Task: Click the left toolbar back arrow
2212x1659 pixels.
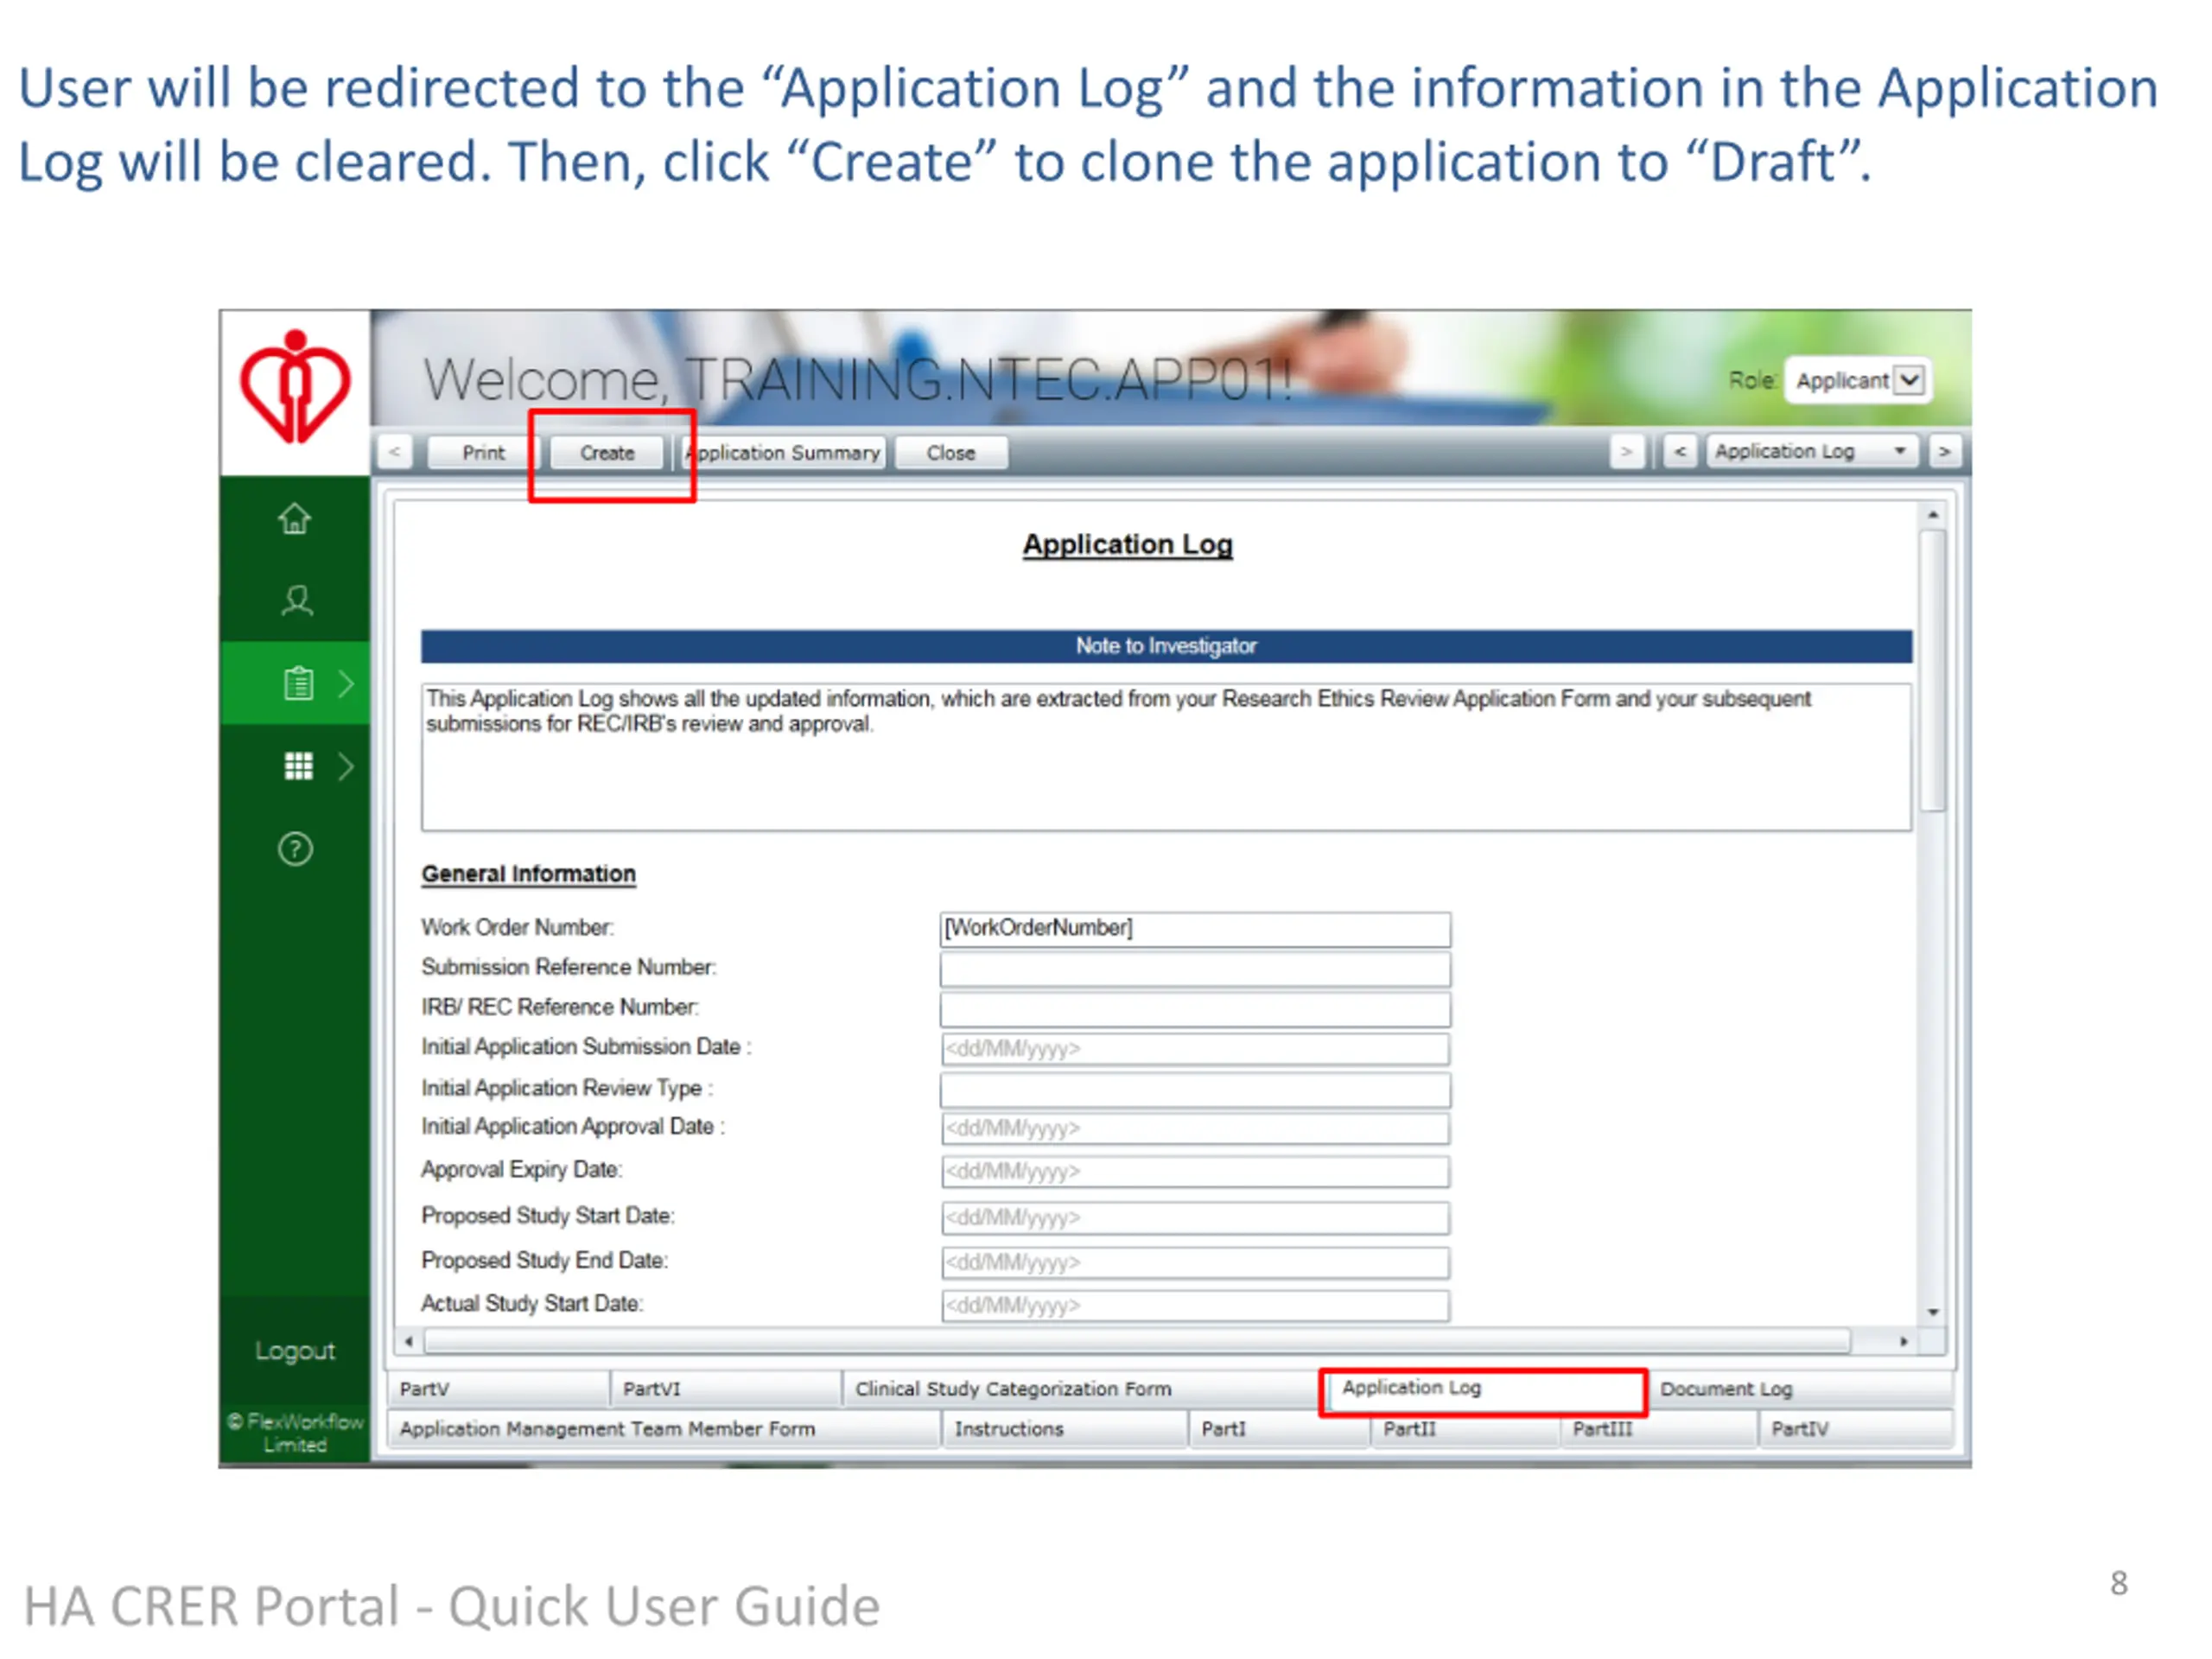Action: 395,452
